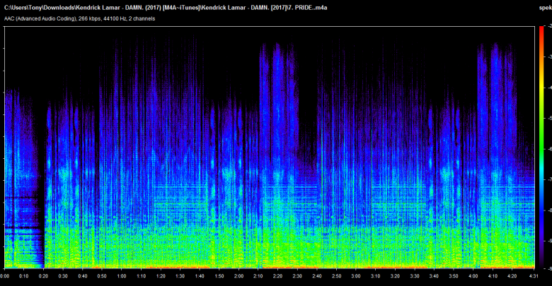
Task: Select the 0:50 mark on the time axis
Action: (x=103, y=276)
